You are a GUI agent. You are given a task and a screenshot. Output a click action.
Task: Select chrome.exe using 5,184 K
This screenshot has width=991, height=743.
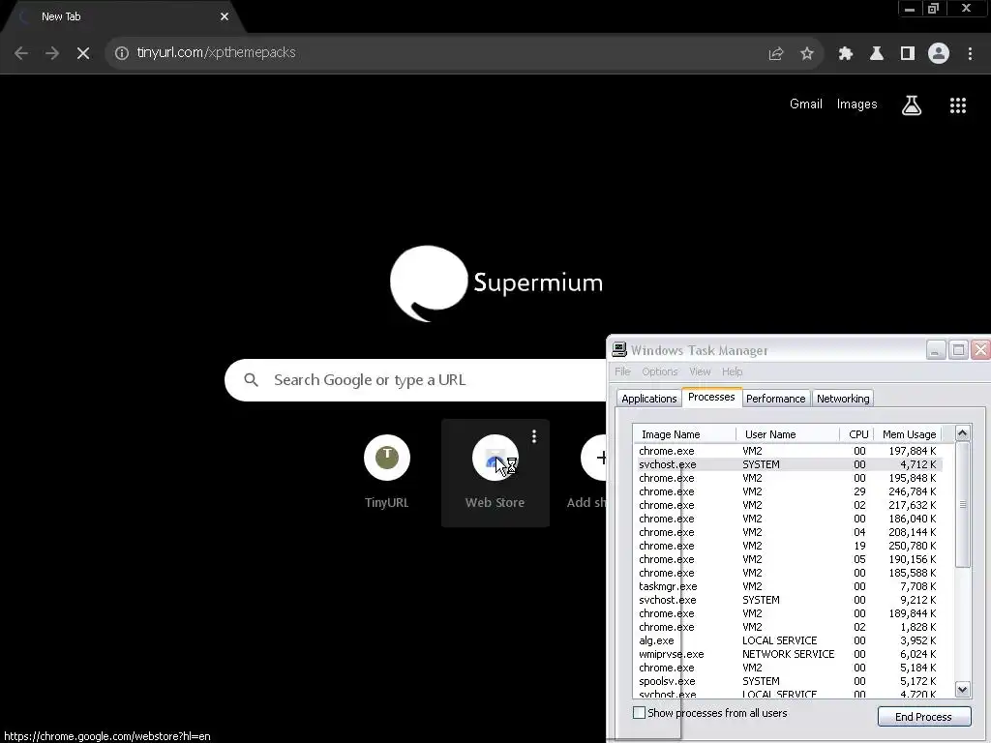click(788, 668)
